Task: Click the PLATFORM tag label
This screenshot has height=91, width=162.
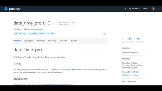Action: [33, 34]
